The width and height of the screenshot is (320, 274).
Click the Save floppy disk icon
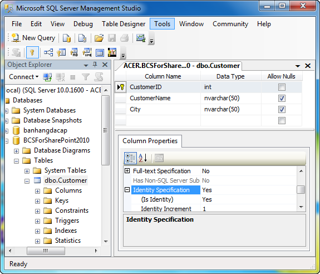112,38
